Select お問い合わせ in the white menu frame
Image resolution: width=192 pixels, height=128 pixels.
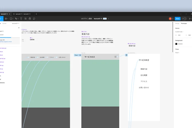click(x=144, y=87)
